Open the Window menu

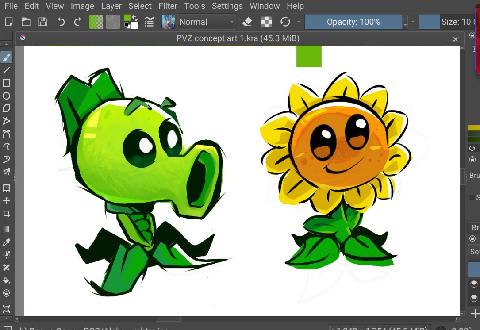(265, 6)
